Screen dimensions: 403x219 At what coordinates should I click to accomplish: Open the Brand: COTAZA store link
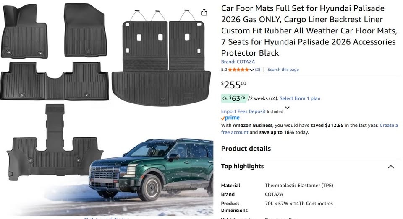click(238, 62)
